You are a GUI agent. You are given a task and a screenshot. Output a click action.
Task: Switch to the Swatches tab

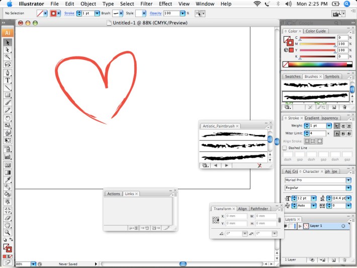(292, 77)
